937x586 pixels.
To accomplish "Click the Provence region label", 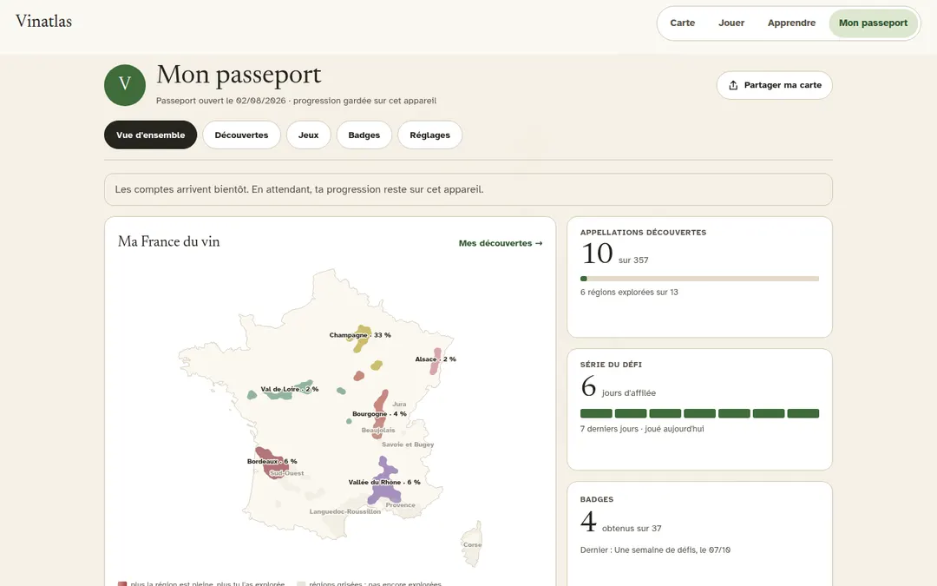I will tap(400, 504).
